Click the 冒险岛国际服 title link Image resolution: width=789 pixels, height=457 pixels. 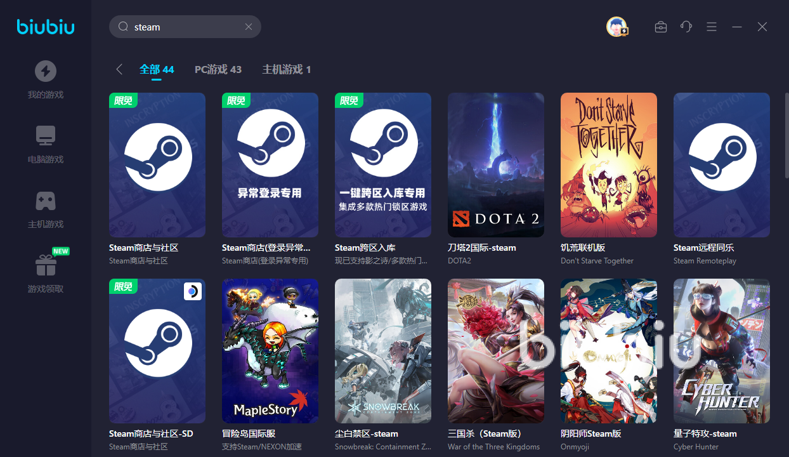click(x=249, y=434)
